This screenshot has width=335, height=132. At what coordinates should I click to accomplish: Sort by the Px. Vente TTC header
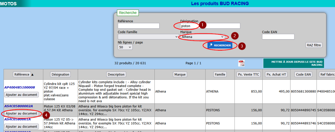[x=249, y=74]
